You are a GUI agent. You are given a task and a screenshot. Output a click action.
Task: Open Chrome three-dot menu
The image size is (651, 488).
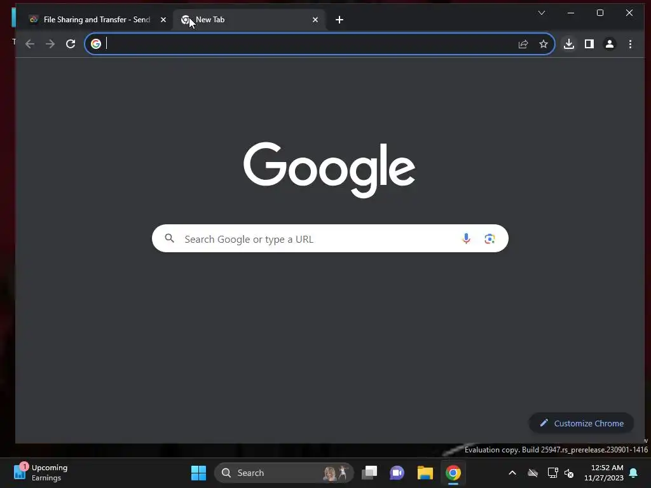click(630, 44)
